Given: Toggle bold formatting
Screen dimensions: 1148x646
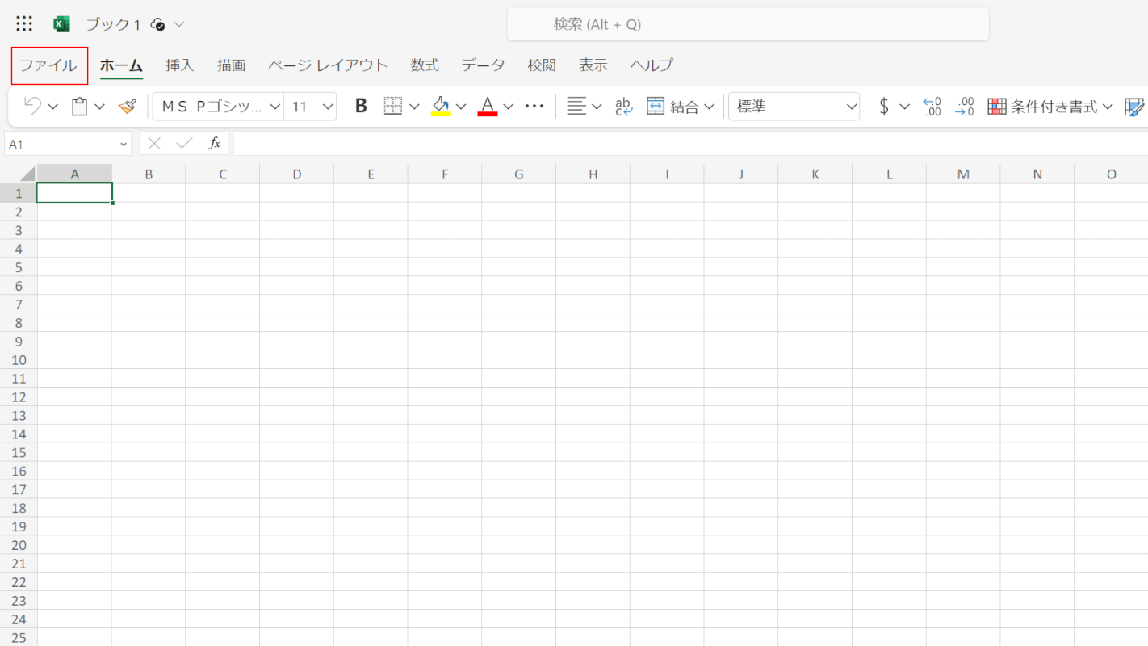Looking at the screenshot, I should point(361,106).
